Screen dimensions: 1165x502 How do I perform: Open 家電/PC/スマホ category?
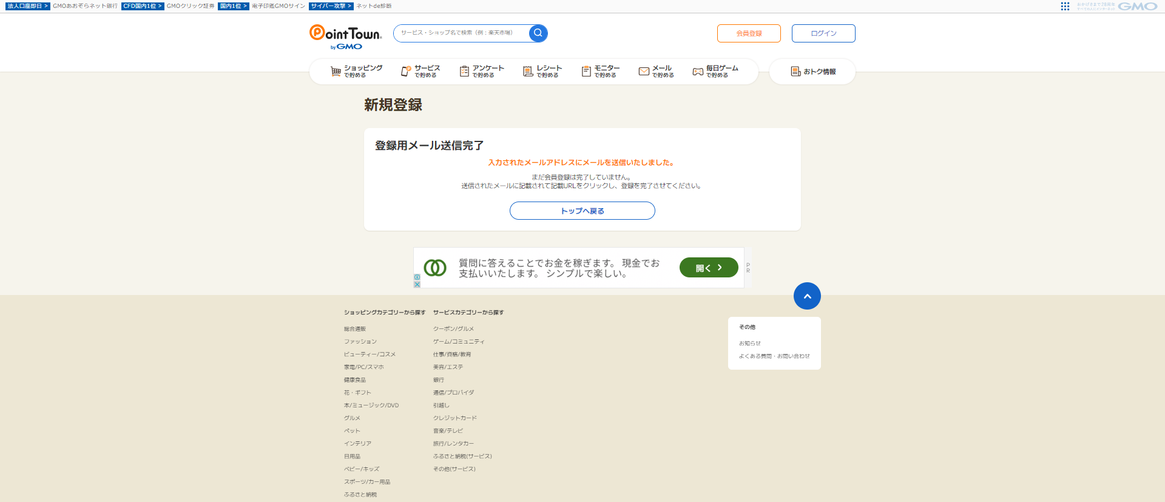(x=364, y=367)
